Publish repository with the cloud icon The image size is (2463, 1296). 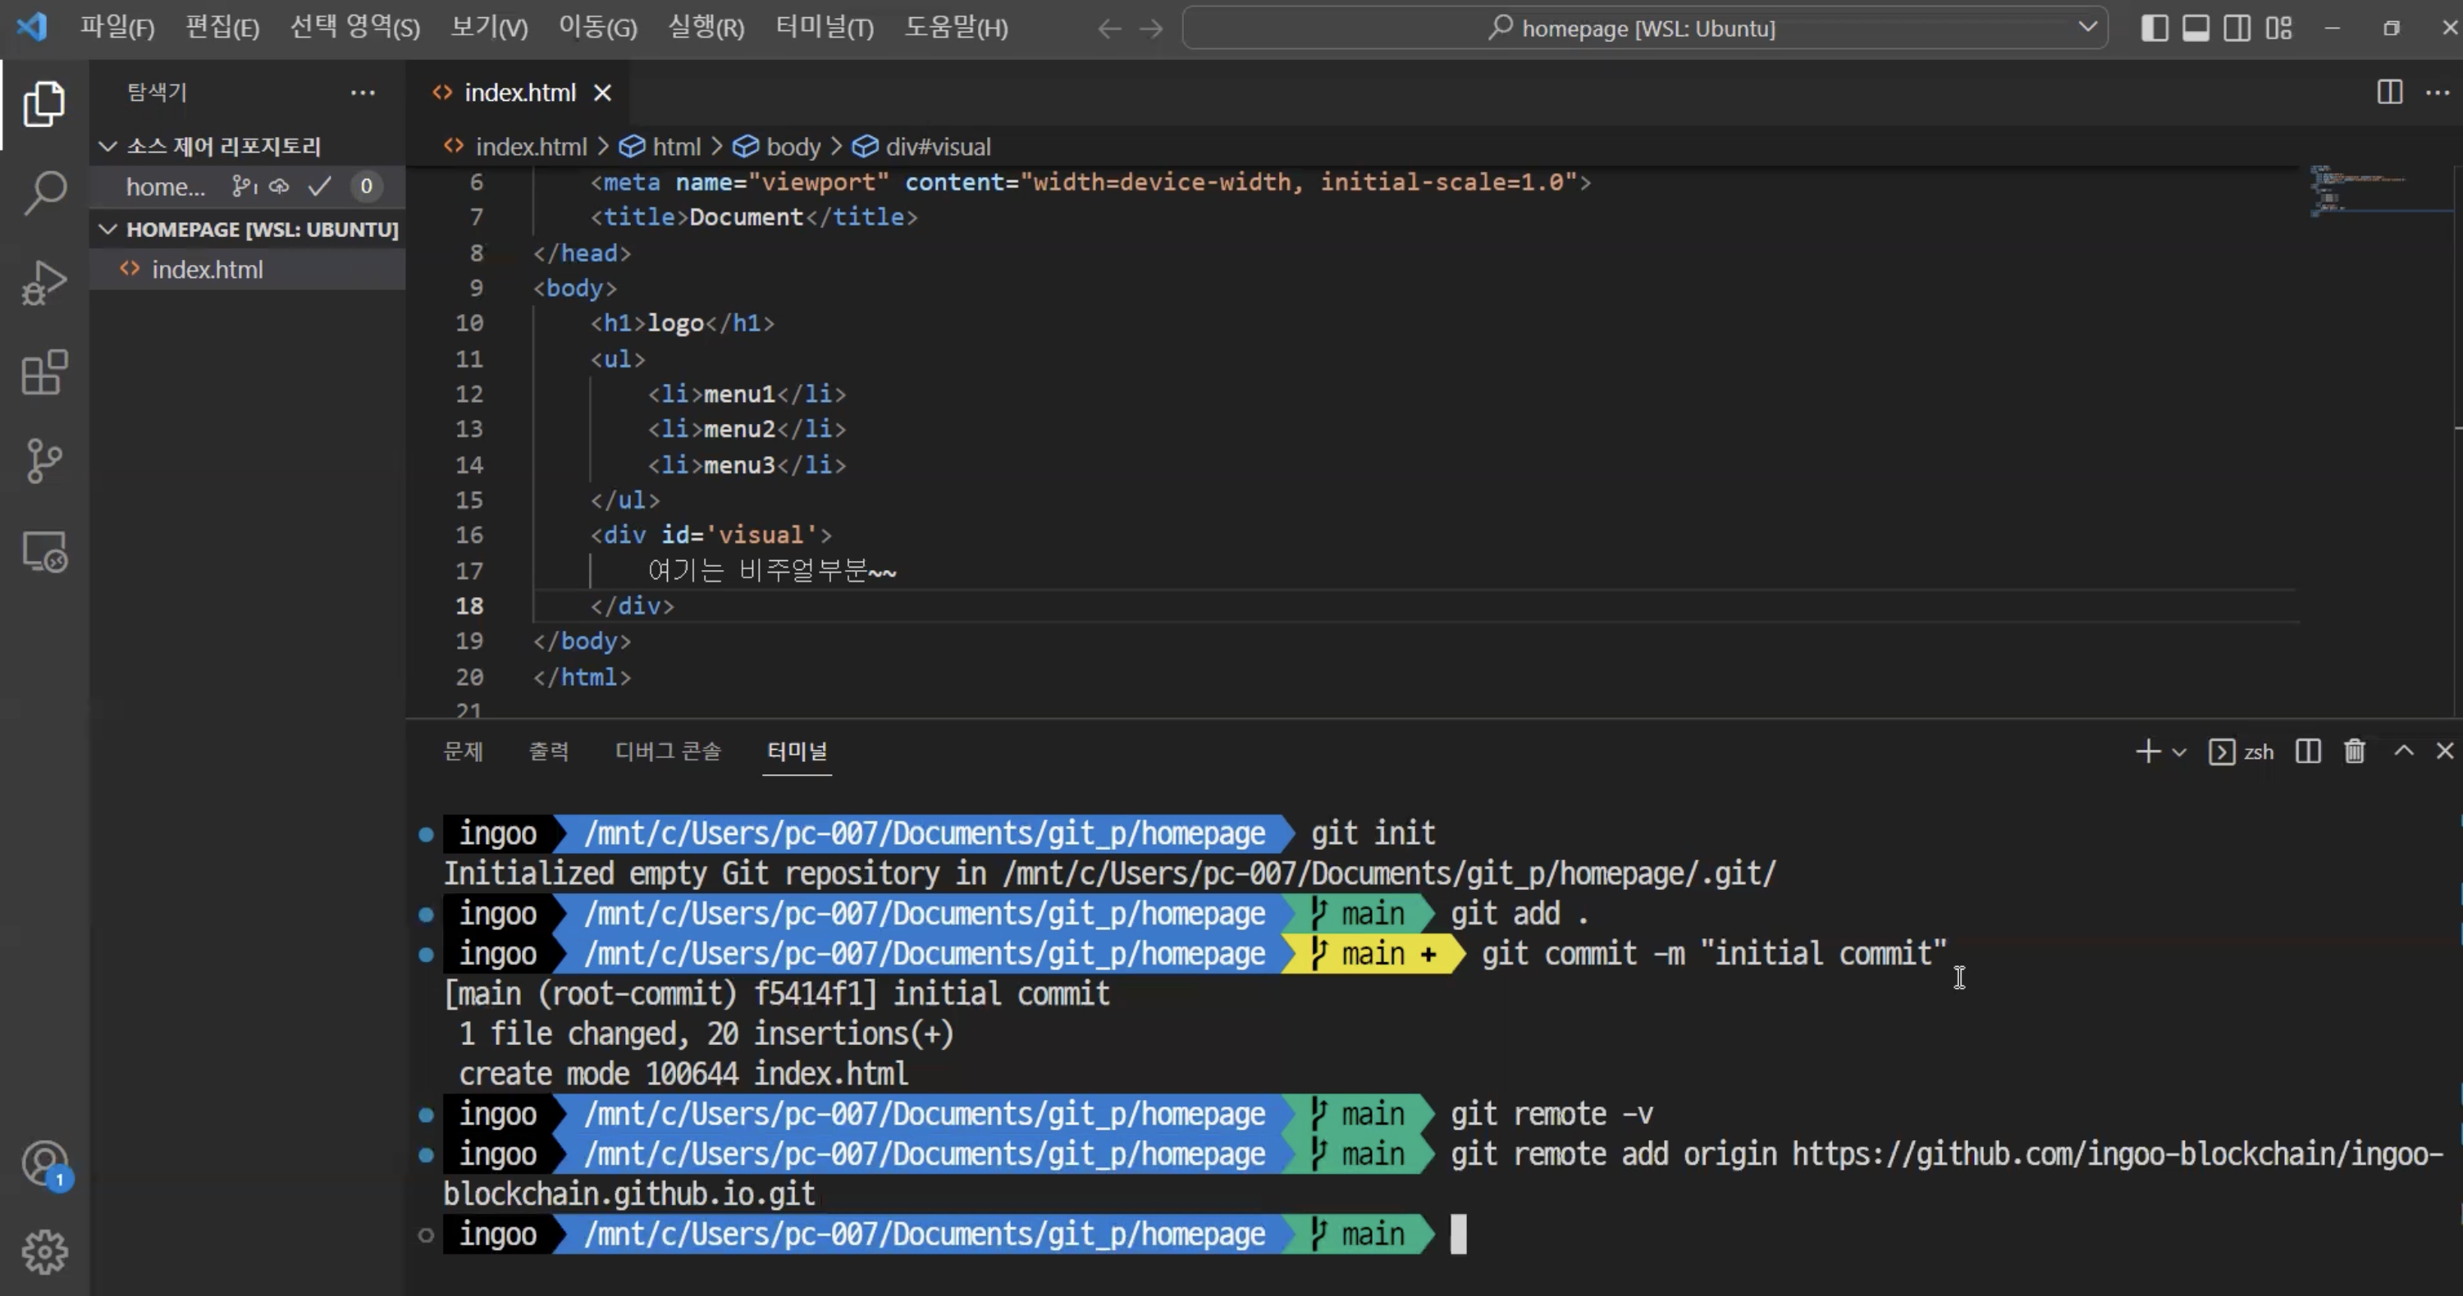click(278, 186)
